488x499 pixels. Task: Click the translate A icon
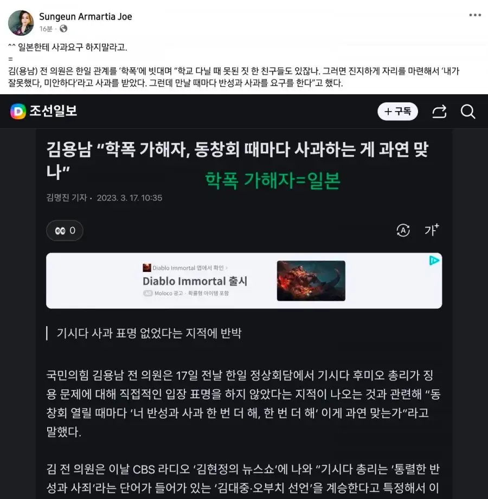[x=403, y=230]
